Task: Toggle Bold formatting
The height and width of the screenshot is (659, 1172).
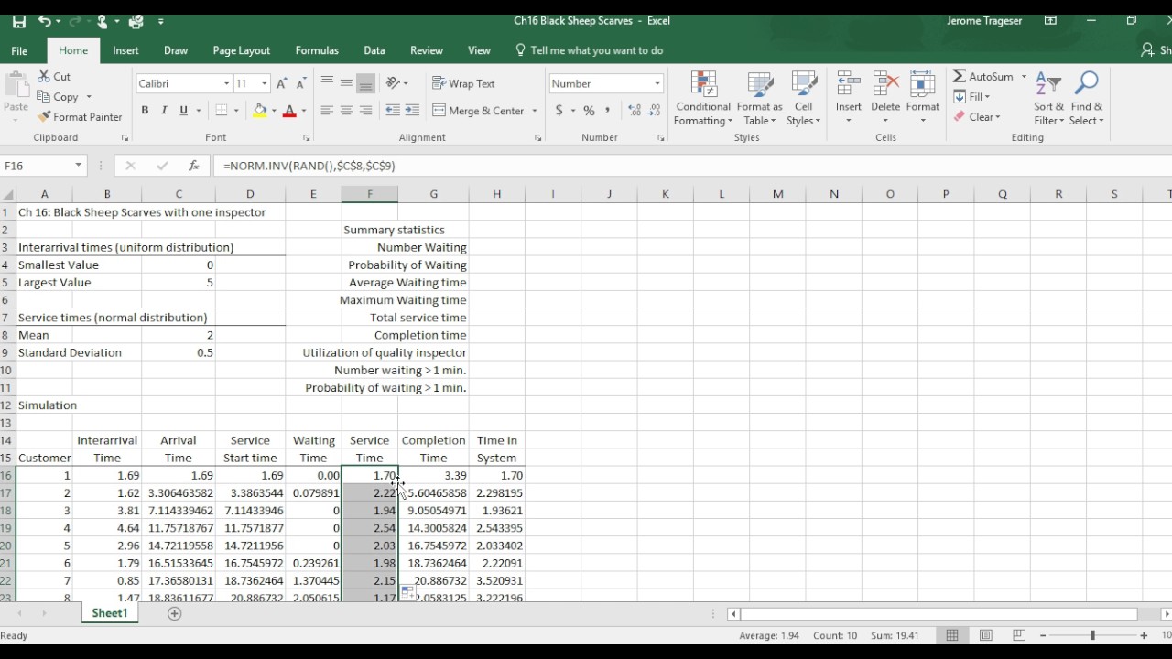Action: (x=145, y=111)
